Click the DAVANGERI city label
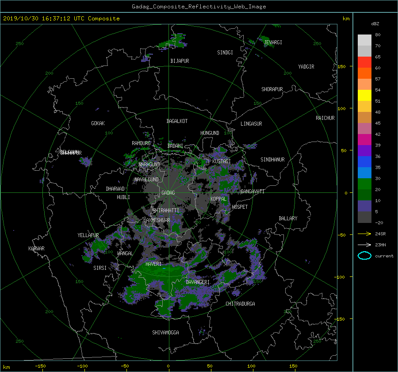This screenshot has width=398, height=372. (198, 282)
